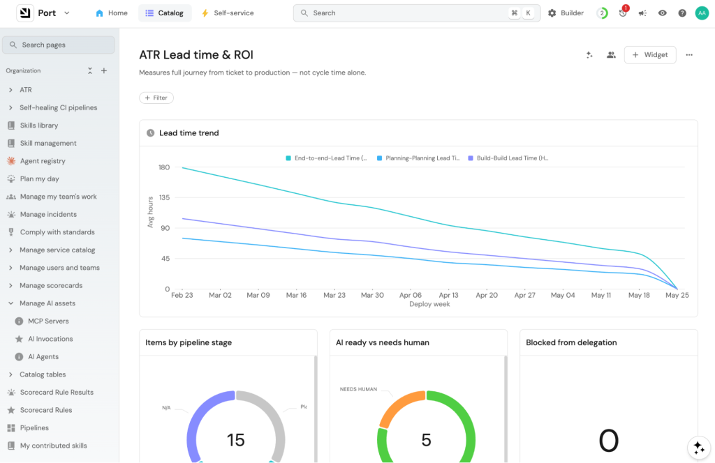Open Manage incidents page
Viewport: 715px width, 463px height.
[x=48, y=214]
